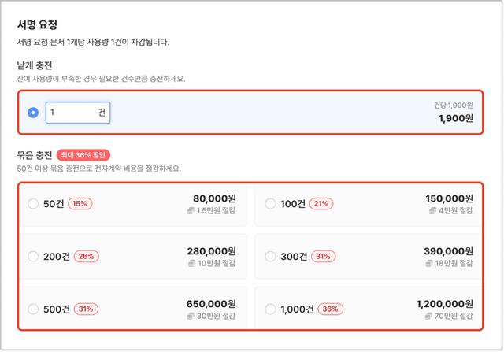
Task: Select the 50건 bundle radio button
Action: 33,203
